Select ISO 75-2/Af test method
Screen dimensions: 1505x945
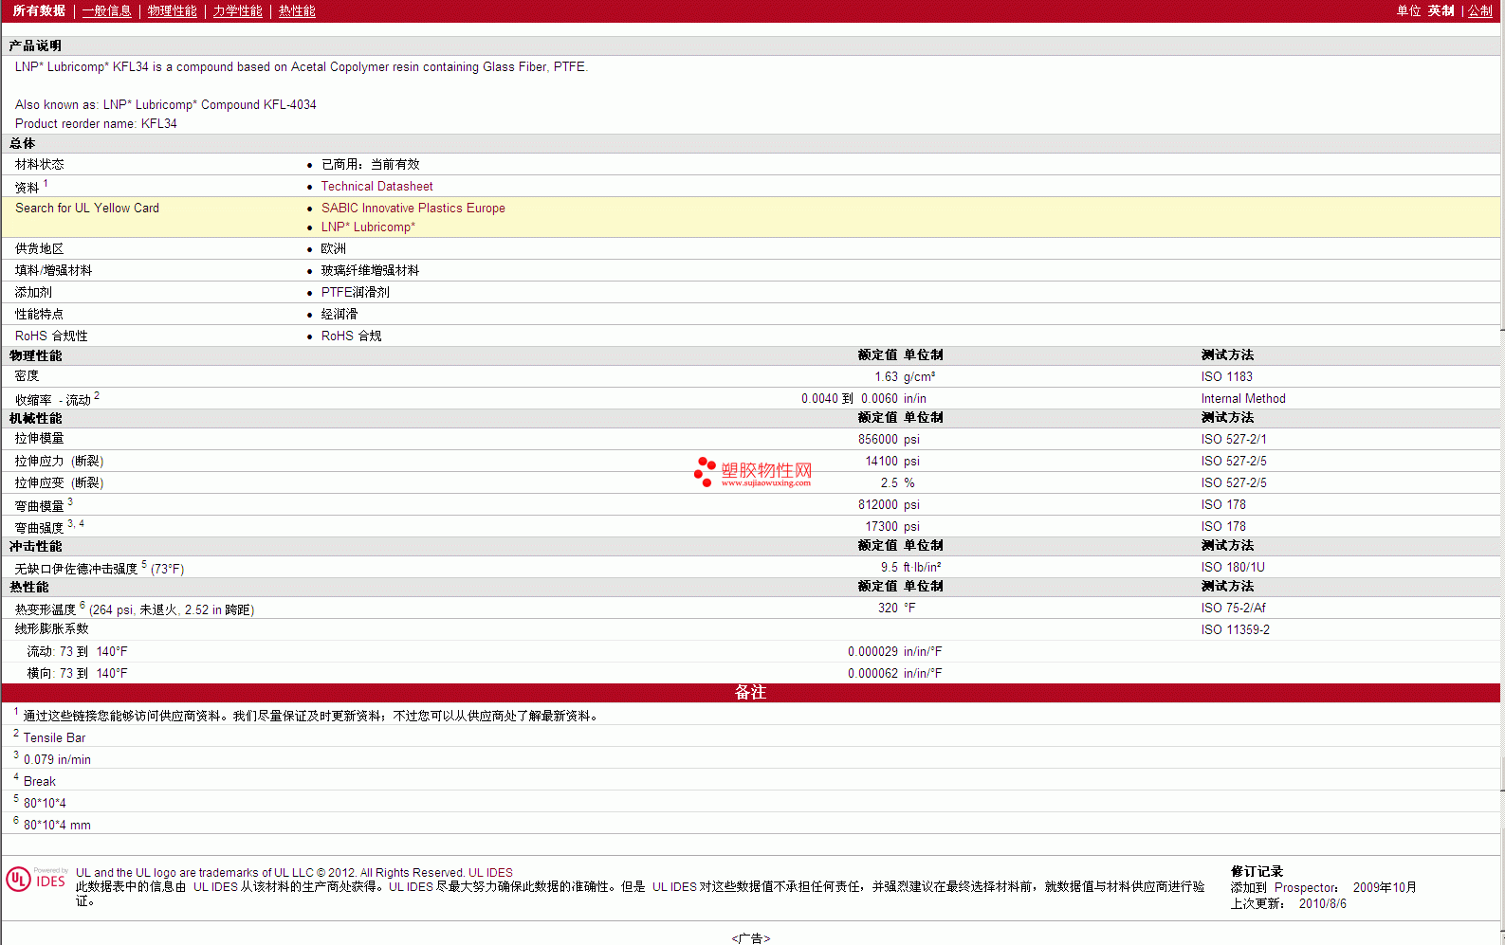(x=1233, y=609)
